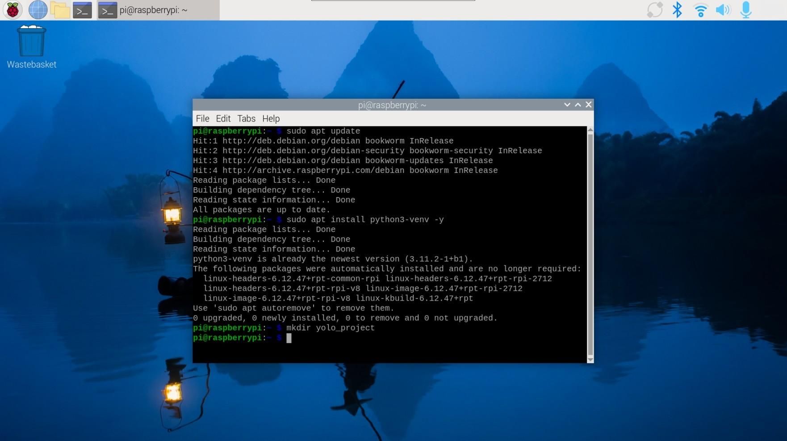
Task: Open the terminal File menu
Action: tap(202, 118)
